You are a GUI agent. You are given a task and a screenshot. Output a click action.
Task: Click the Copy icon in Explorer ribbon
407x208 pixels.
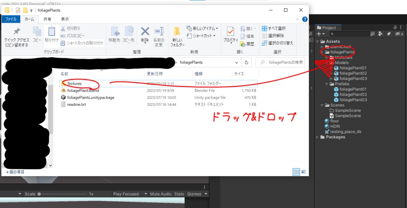click(x=37, y=35)
